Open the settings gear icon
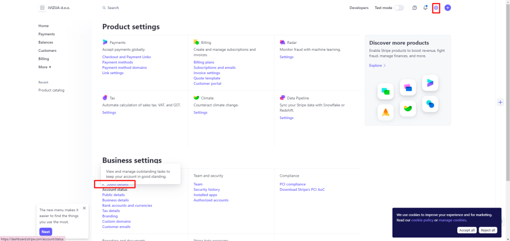The height and width of the screenshot is (241, 510). coord(436,8)
